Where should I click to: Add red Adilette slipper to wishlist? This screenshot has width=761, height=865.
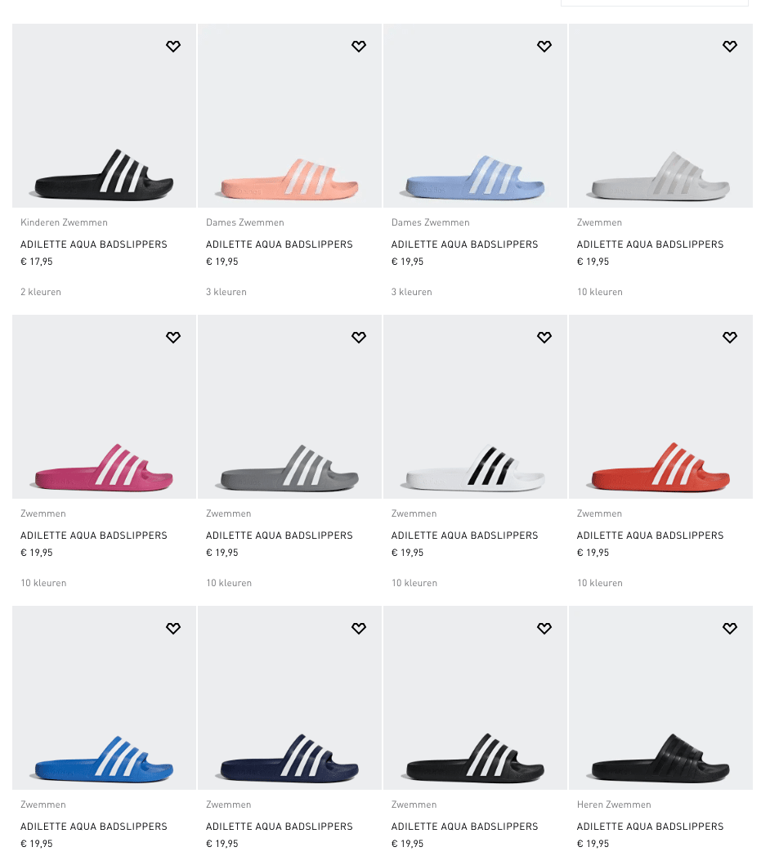(x=730, y=337)
